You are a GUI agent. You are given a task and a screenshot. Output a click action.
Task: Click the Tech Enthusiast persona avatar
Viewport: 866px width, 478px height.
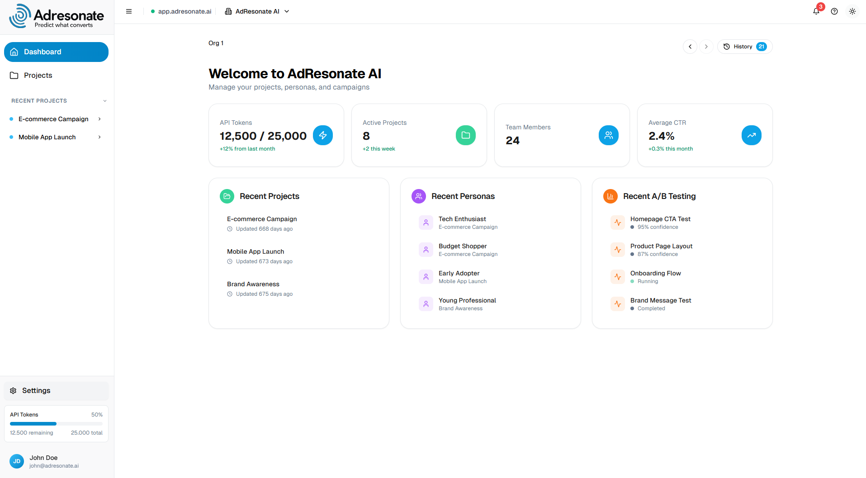426,222
